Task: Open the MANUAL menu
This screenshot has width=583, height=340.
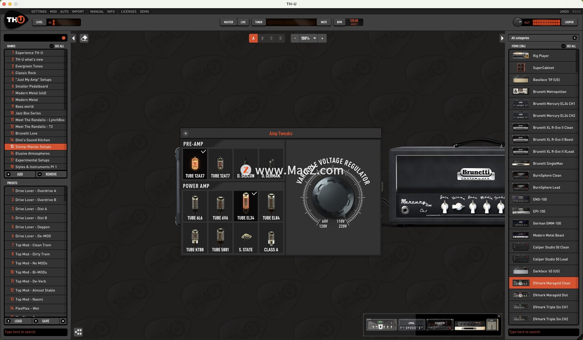Action: pos(97,12)
